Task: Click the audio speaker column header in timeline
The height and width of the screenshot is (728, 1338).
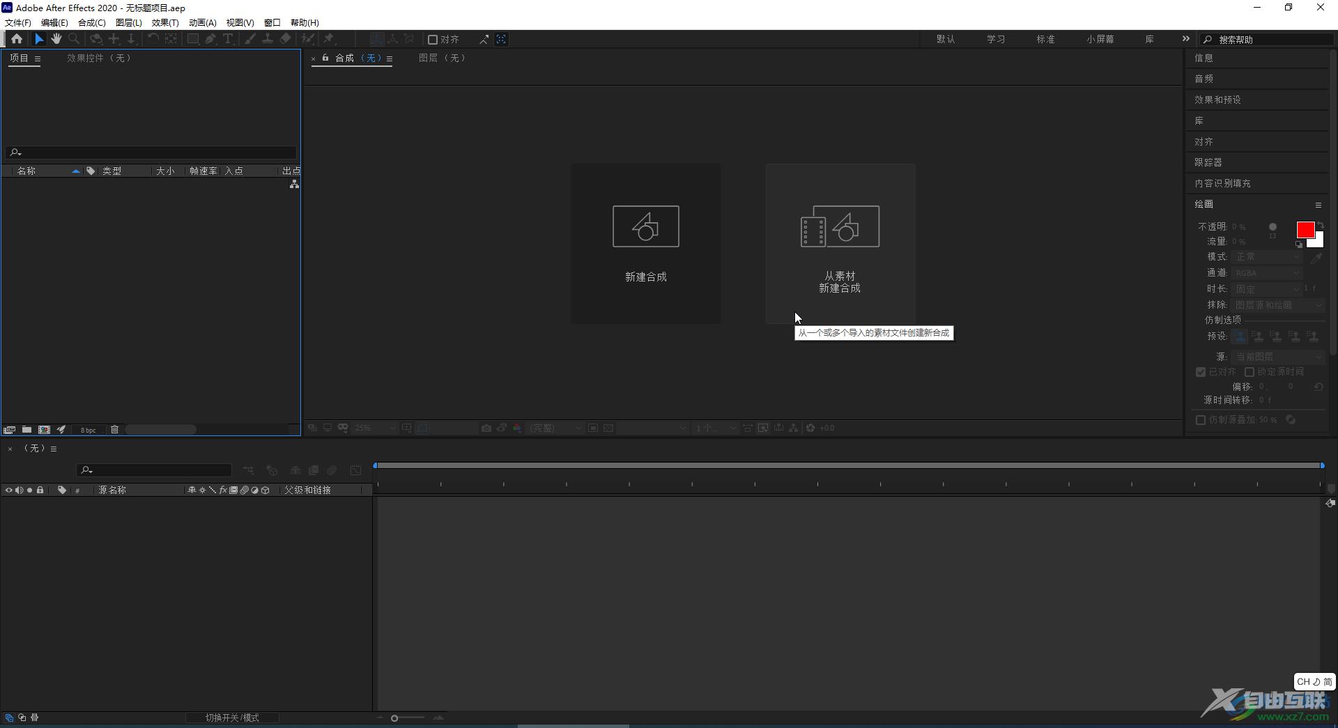Action: pyautogui.click(x=19, y=490)
